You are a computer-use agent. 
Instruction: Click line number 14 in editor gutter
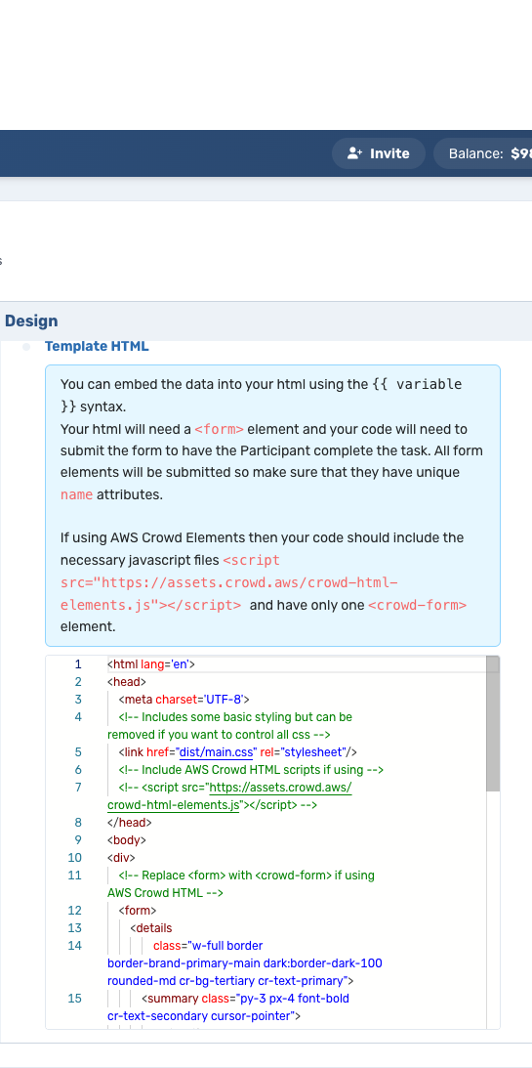click(x=75, y=946)
